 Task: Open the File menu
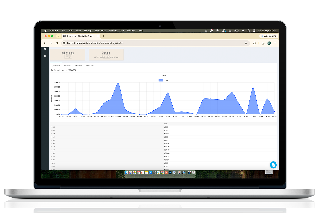coord(63,31)
